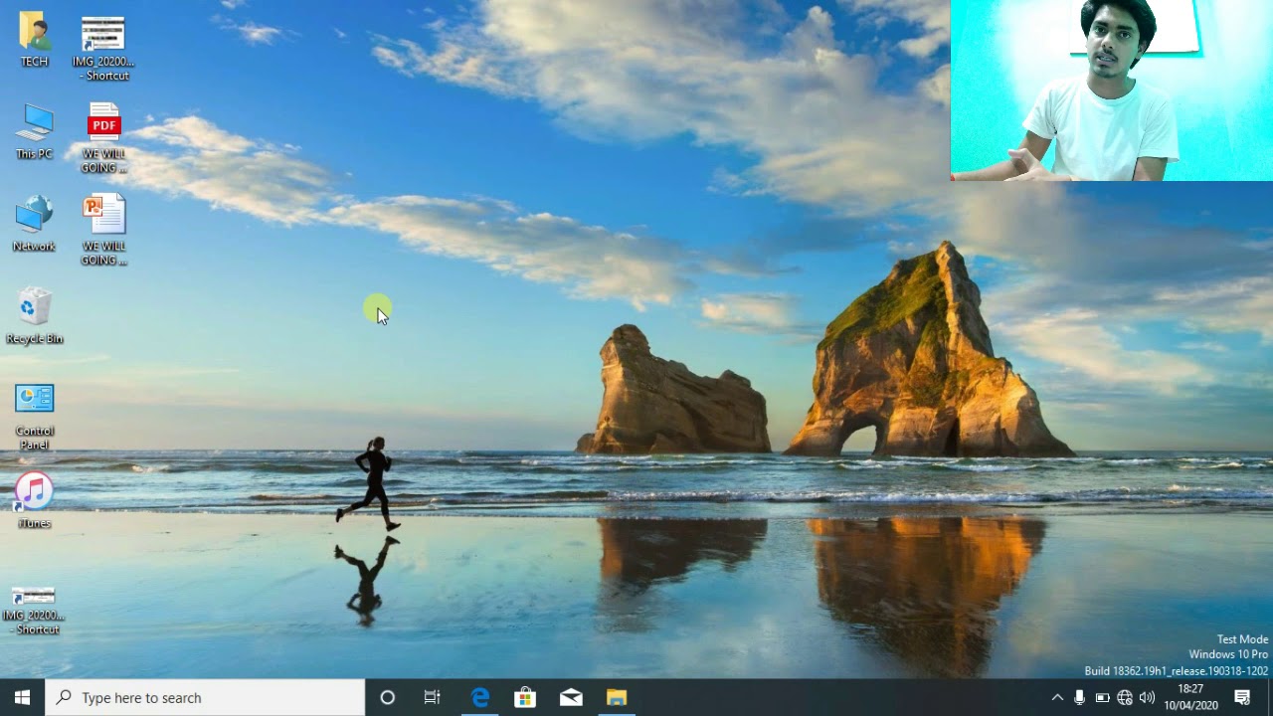Select the Recycle Bin icon

[34, 317]
